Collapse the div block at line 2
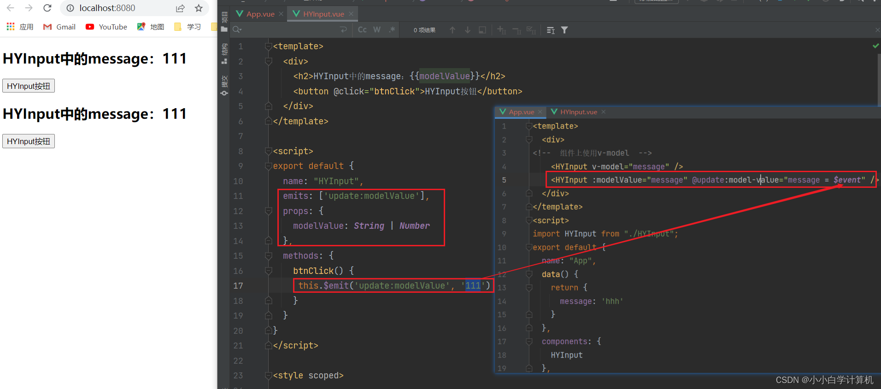881x389 pixels. click(x=268, y=61)
